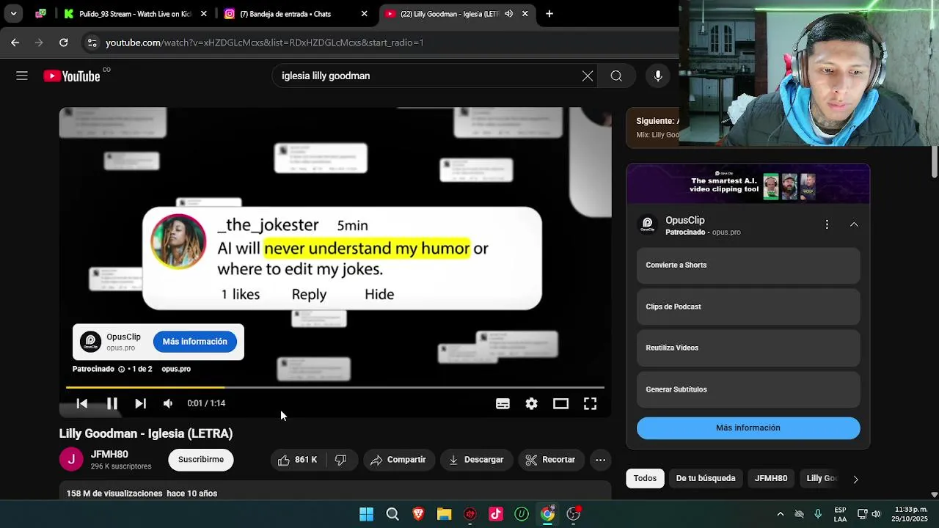The height and width of the screenshot is (528, 939).
Task: Close the Kick stream browser tab
Action: point(204,14)
